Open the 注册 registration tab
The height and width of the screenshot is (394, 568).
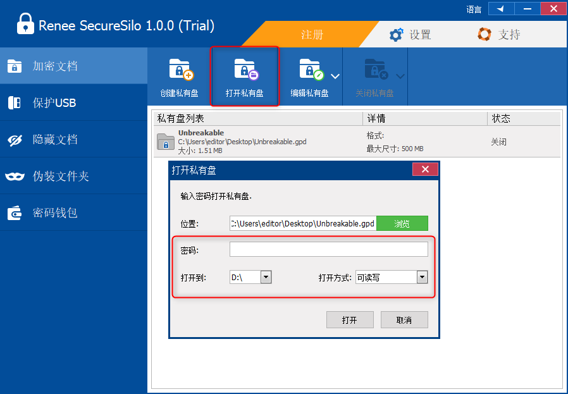(312, 34)
